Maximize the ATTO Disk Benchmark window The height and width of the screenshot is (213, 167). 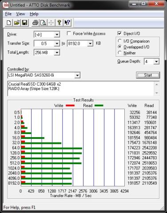[143, 4]
